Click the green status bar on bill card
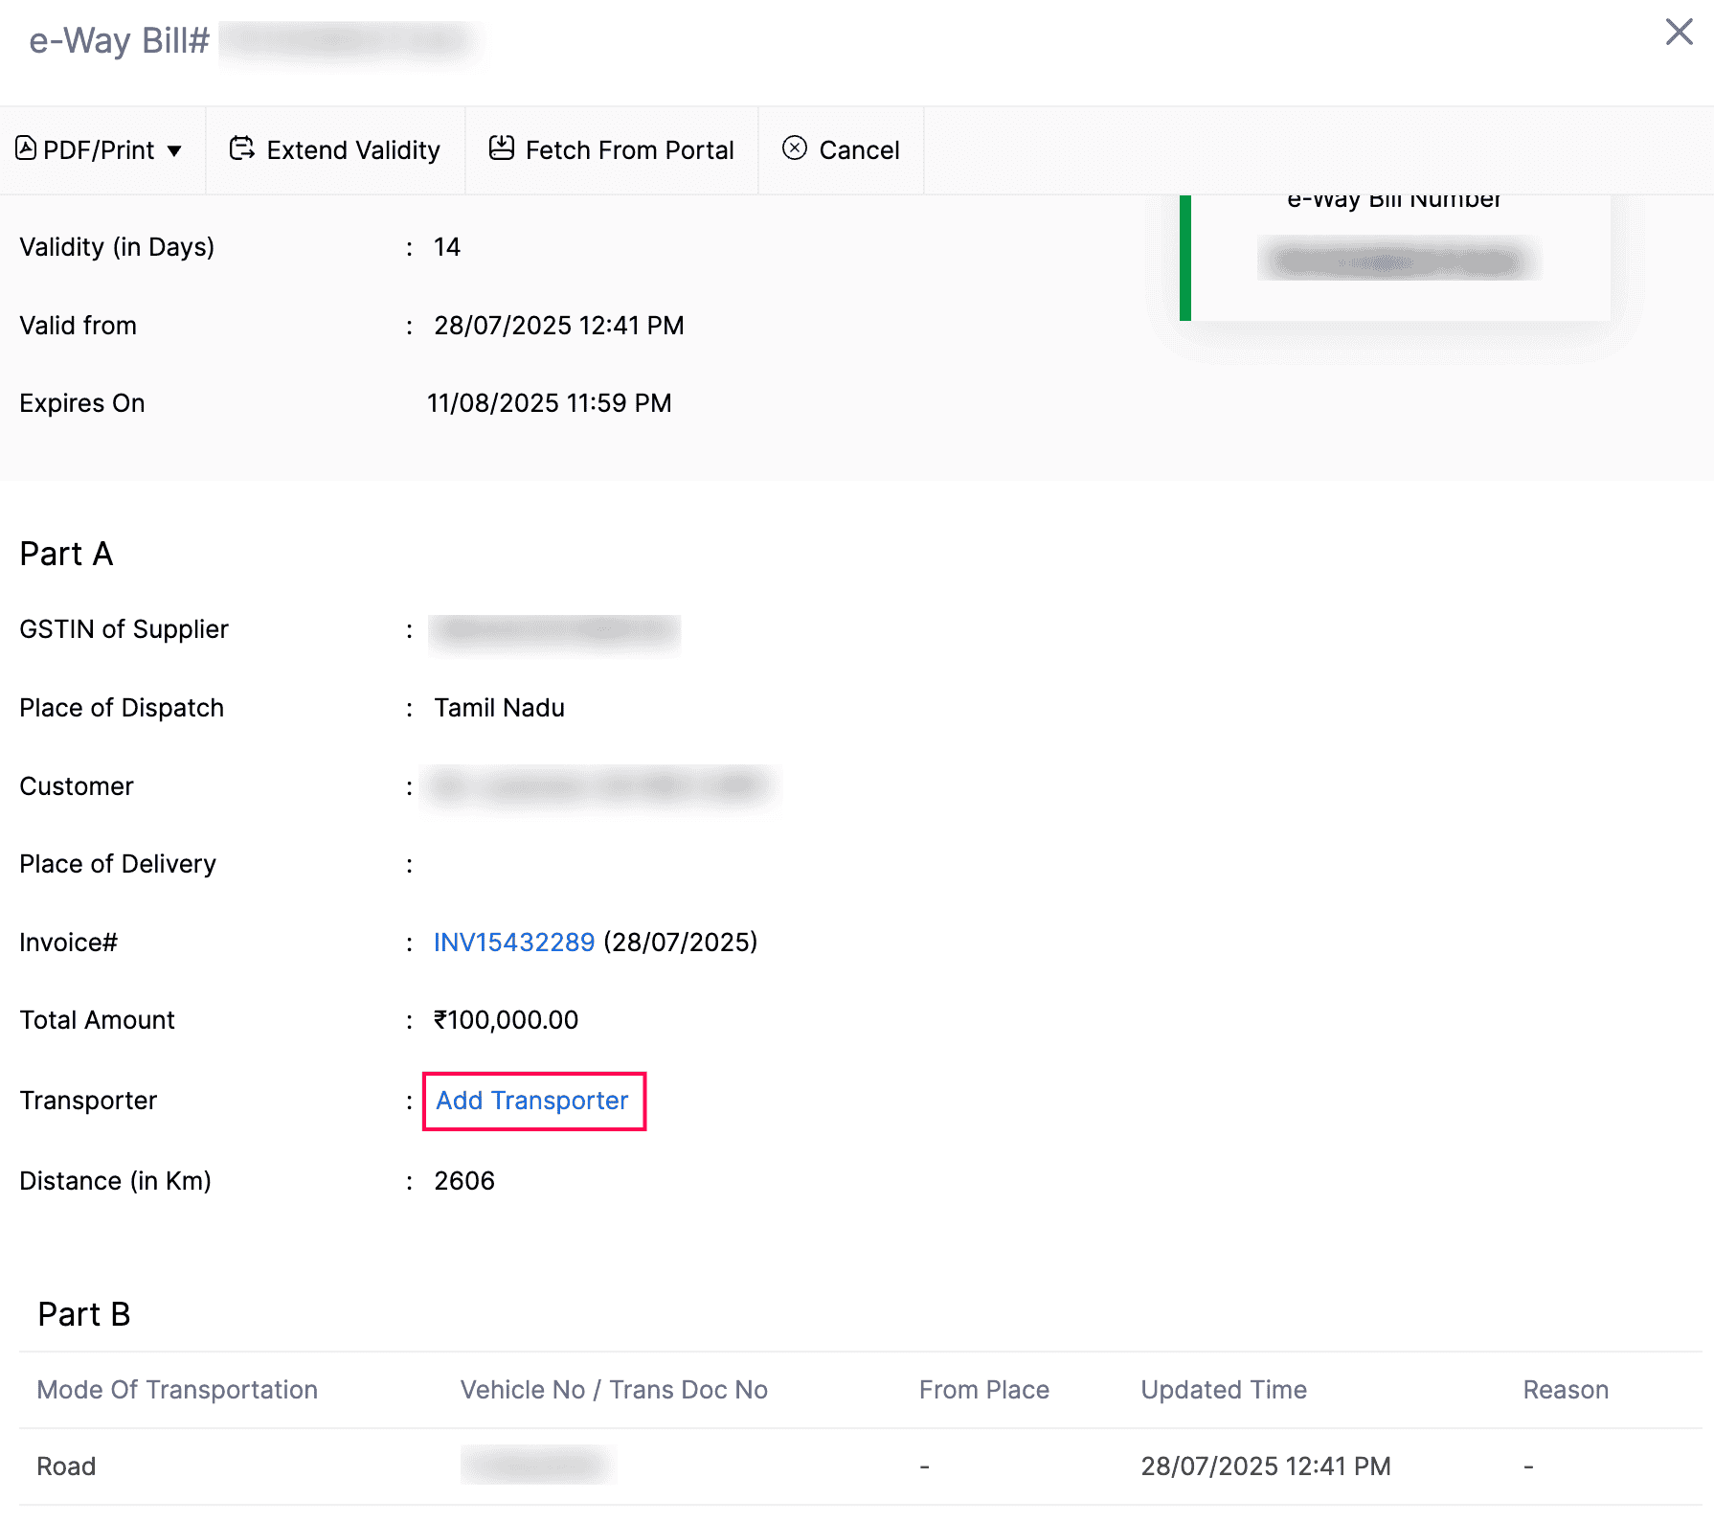The width and height of the screenshot is (1714, 1523). 1185,258
